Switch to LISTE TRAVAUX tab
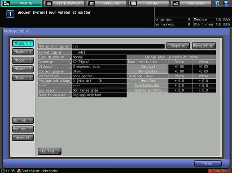 pyautogui.click(x=64, y=4)
